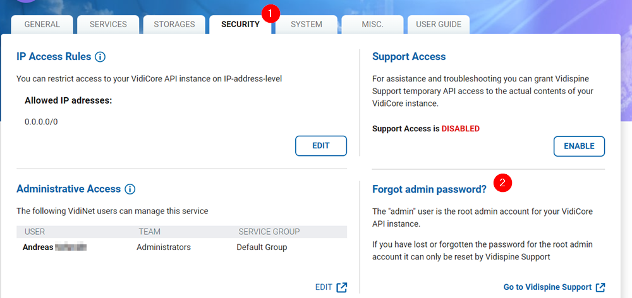
Task: Go to the SYSTEM tab
Action: [307, 25]
